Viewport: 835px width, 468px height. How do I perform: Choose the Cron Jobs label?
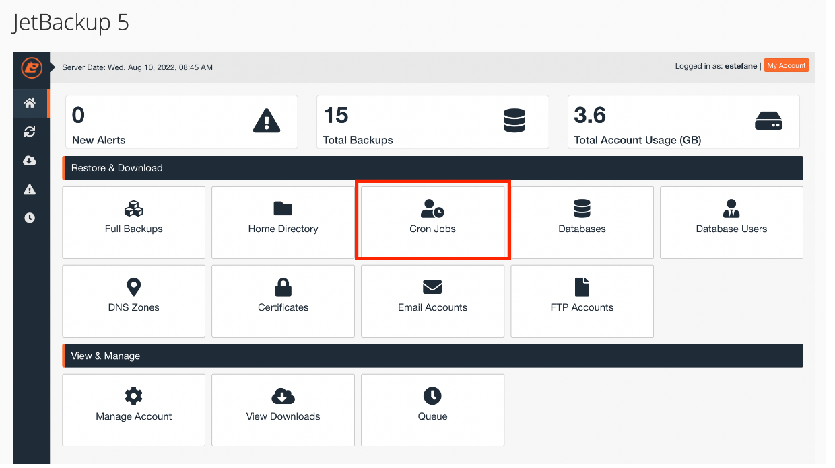432,229
